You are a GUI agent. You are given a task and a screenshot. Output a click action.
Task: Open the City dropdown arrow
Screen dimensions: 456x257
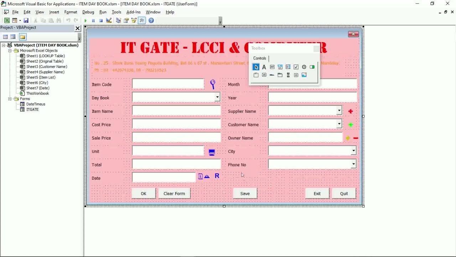click(x=353, y=151)
